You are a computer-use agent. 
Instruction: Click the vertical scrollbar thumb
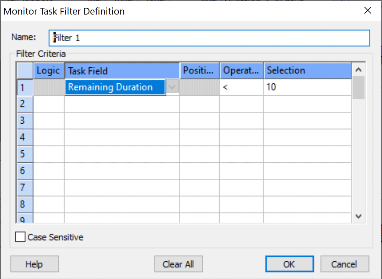359,87
